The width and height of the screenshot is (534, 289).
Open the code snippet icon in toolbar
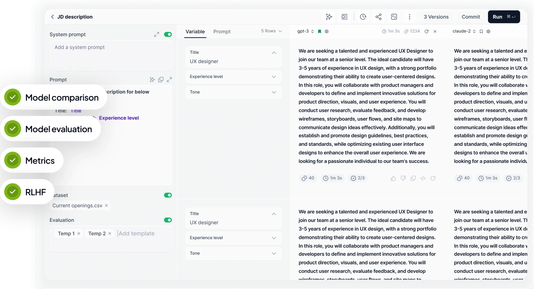click(x=394, y=17)
